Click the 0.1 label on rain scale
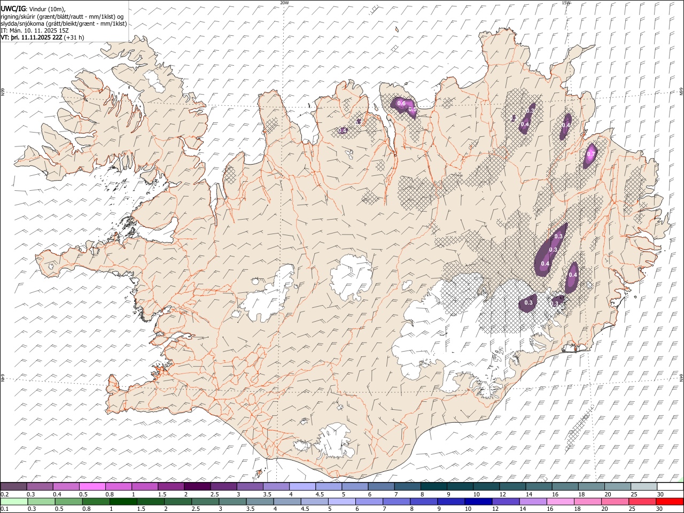 pyautogui.click(x=4, y=509)
